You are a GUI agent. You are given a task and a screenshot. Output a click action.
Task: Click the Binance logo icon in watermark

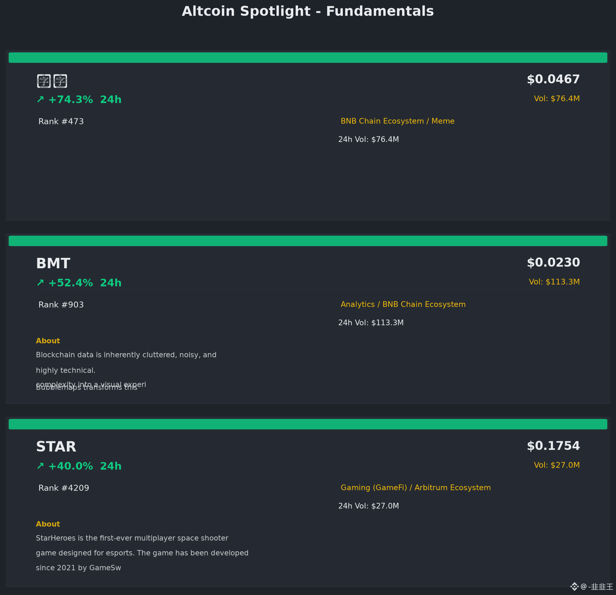[574, 587]
